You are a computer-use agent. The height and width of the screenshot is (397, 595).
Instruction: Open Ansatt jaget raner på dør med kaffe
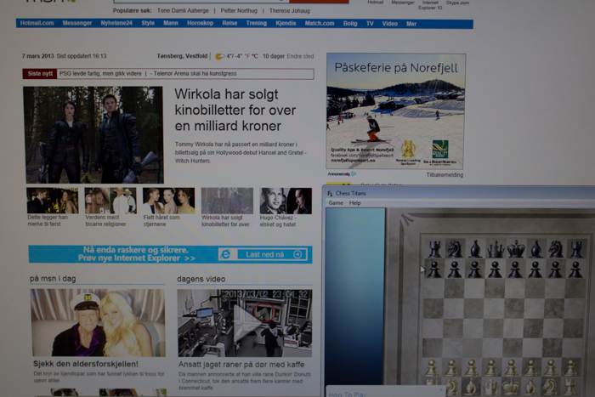click(241, 365)
